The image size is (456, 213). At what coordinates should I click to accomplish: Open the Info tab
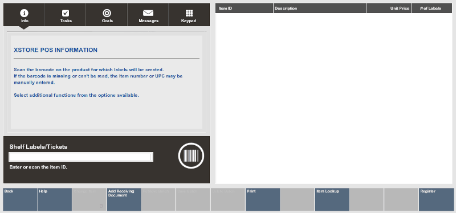(x=25, y=15)
